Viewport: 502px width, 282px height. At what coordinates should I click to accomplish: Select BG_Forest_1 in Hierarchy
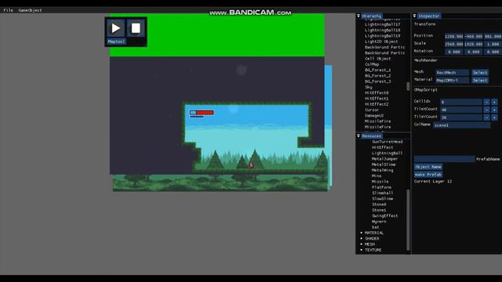pyautogui.click(x=378, y=70)
